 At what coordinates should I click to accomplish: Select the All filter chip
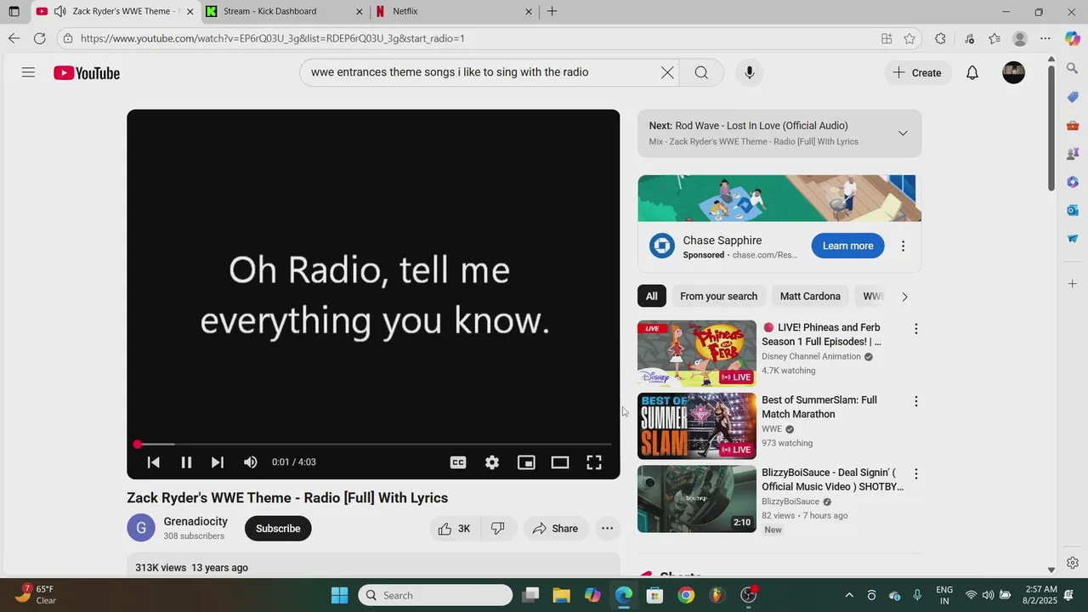pos(651,297)
